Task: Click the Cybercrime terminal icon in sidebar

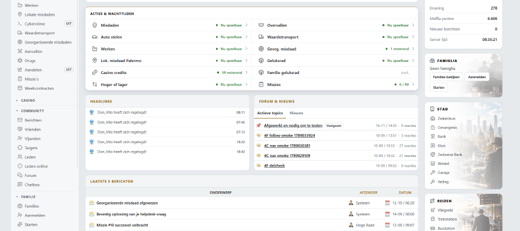Action: 20,24
